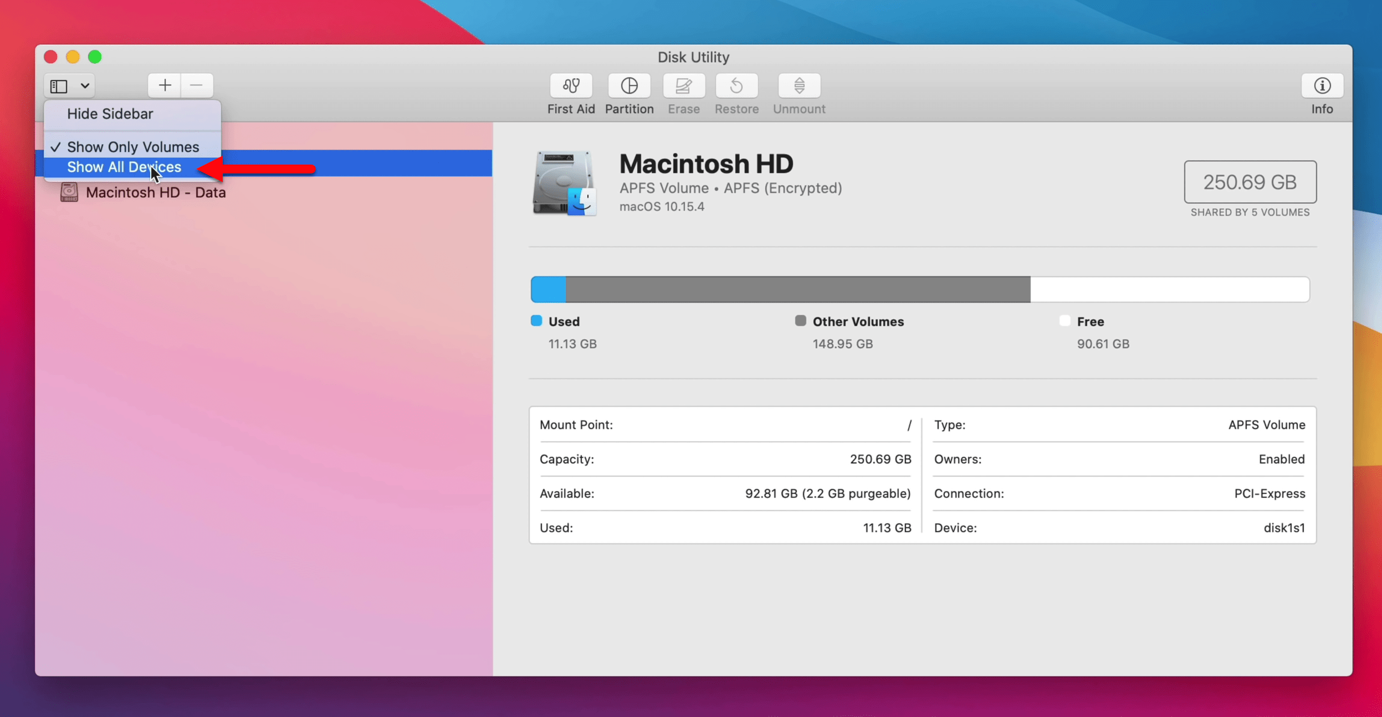1382x717 pixels.
Task: Click the white Free legend swatch
Action: (1064, 321)
